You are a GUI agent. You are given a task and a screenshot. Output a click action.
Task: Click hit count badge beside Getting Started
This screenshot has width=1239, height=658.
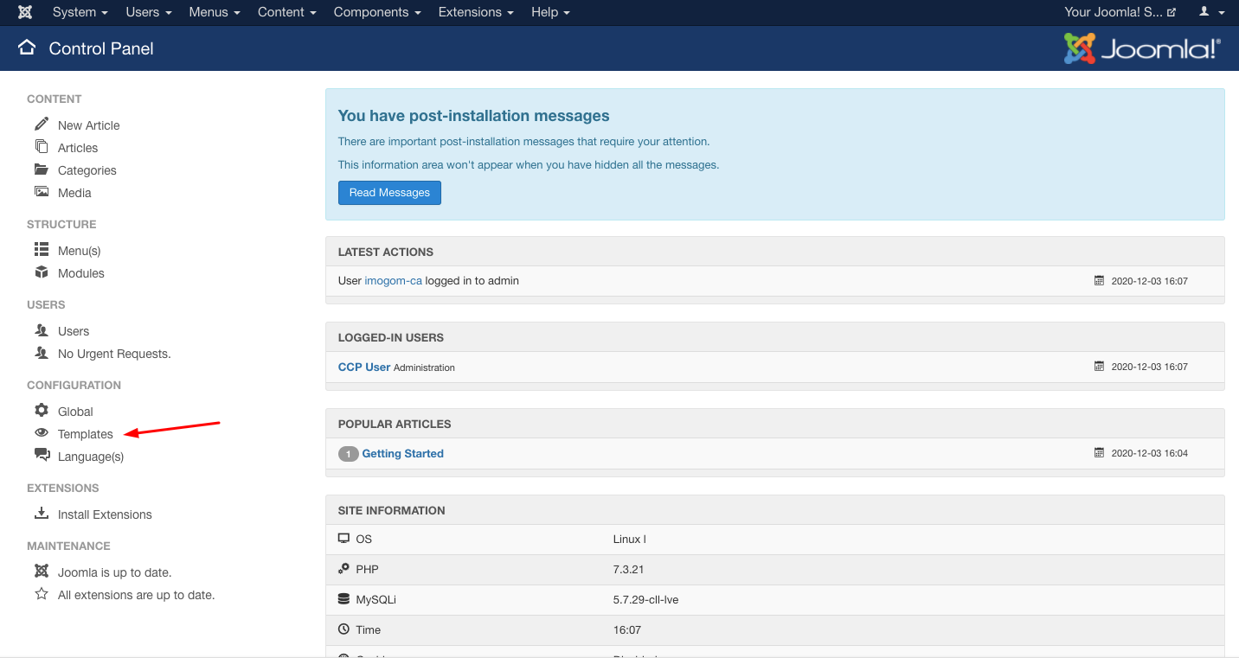(x=348, y=454)
